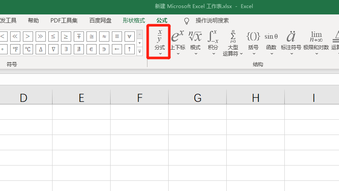The height and width of the screenshot is (191, 339).
Task: Insert the approximately equal ≈ symbol
Action: [105, 36]
